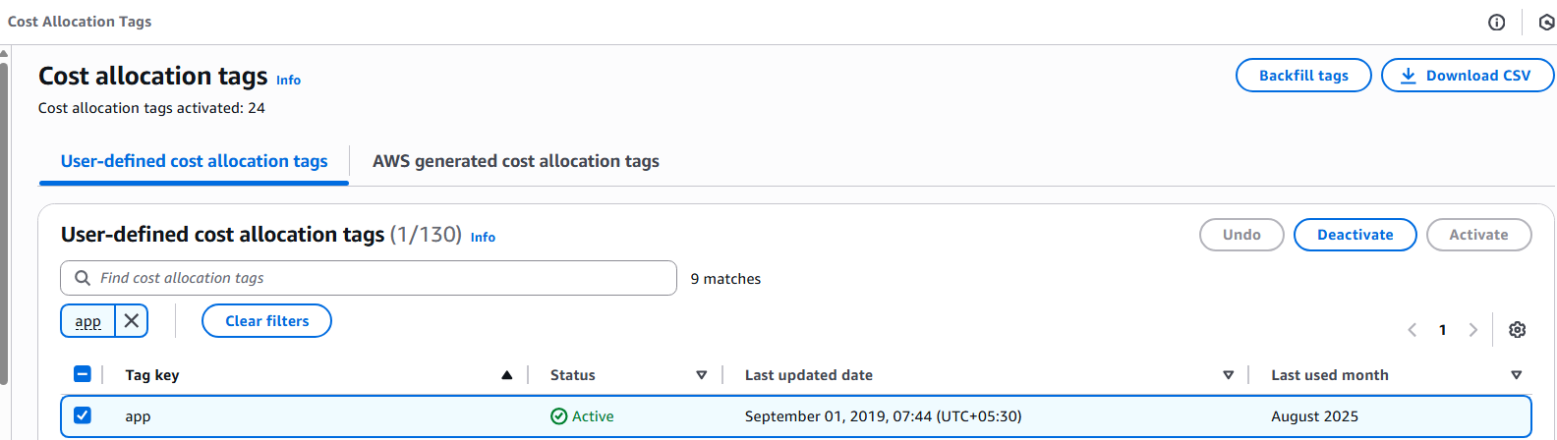Click the Active status check icon

click(558, 416)
